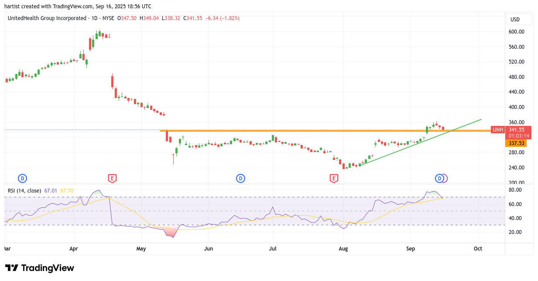The height and width of the screenshot is (281, 538).
Task: Click the Sep label on time axis
Action: click(x=411, y=249)
